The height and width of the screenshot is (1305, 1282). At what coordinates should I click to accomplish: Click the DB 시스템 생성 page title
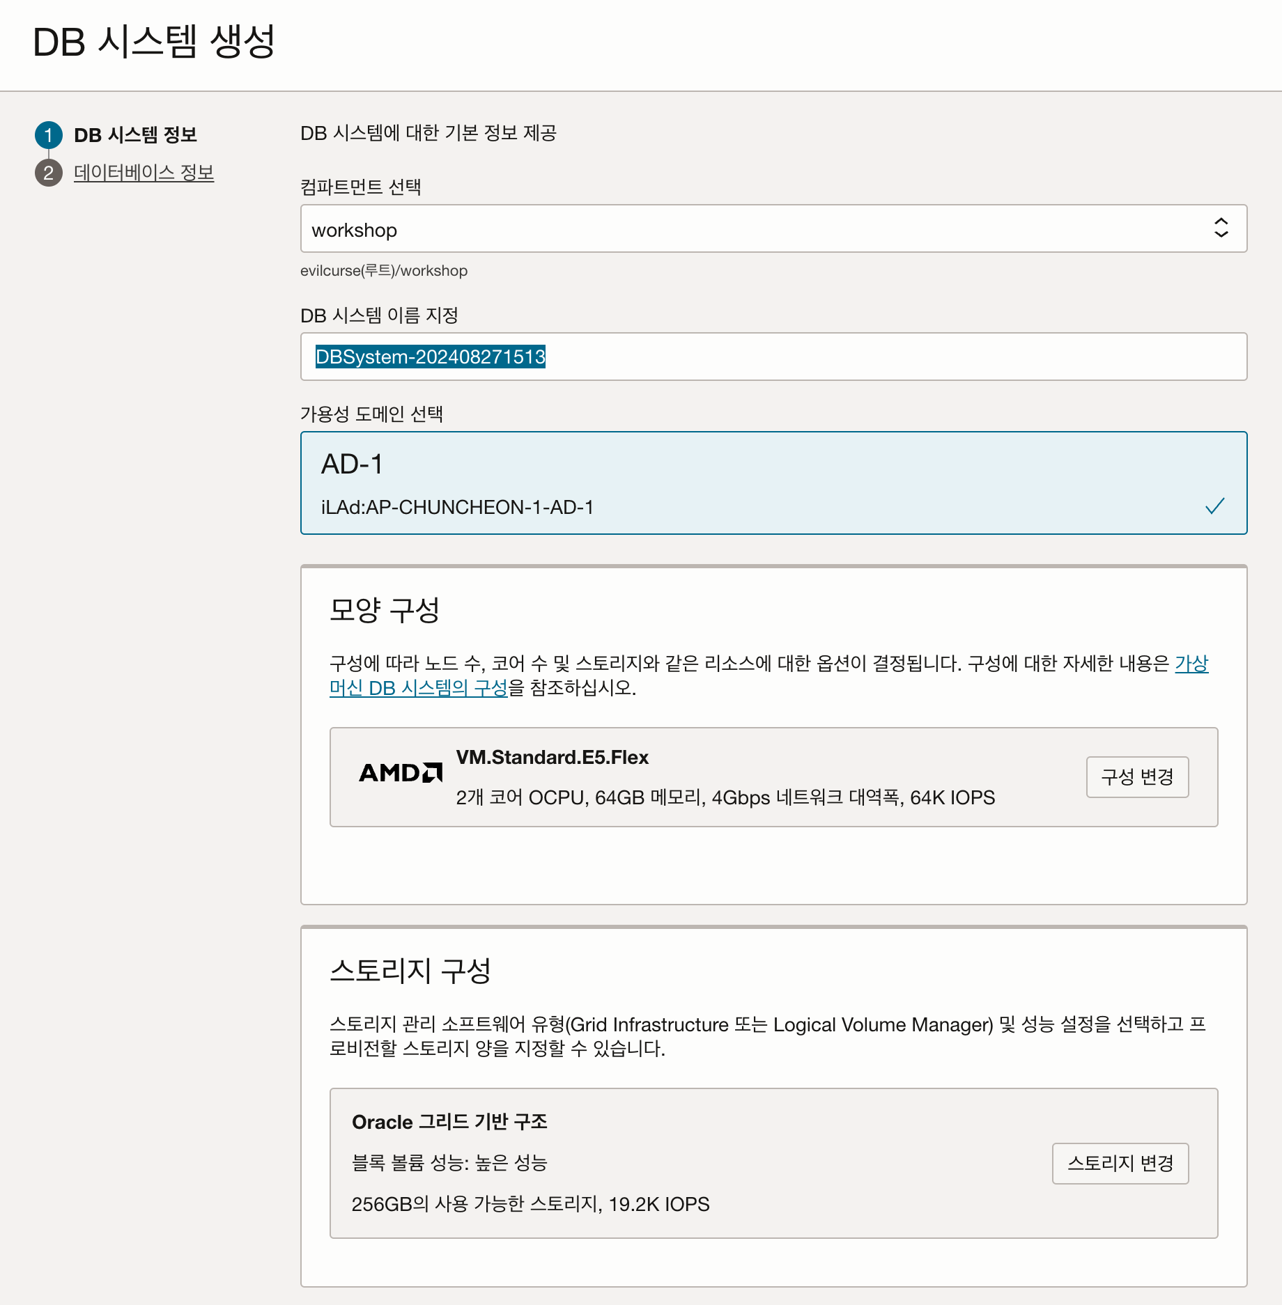(154, 42)
